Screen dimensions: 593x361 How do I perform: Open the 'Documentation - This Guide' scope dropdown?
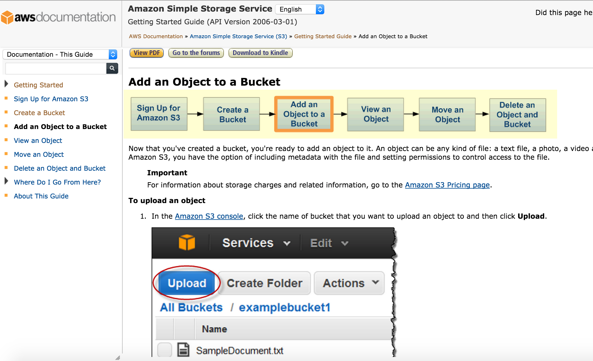[60, 54]
